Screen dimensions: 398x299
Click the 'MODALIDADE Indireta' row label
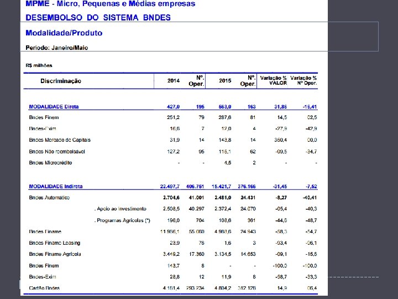click(x=56, y=187)
